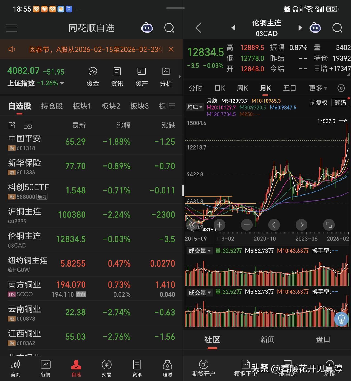351x381 pixels.
Task: Tap the search icon in 同花顺自选 header
Action: (x=169, y=28)
